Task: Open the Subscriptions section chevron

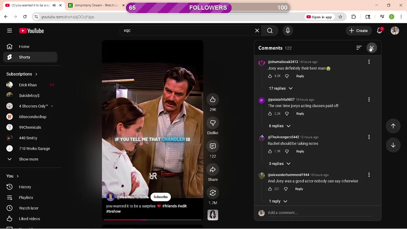Action: point(36,74)
